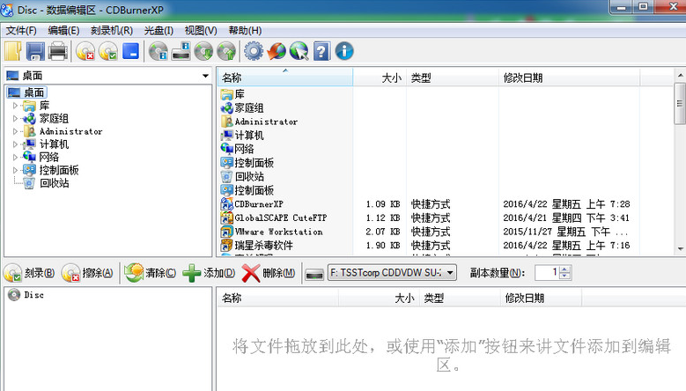Click the 擦除(A) erase button

click(87, 273)
